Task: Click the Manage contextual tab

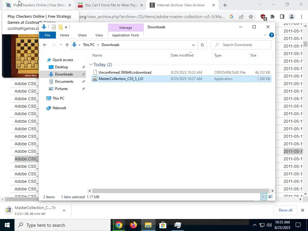Action: pos(126,28)
